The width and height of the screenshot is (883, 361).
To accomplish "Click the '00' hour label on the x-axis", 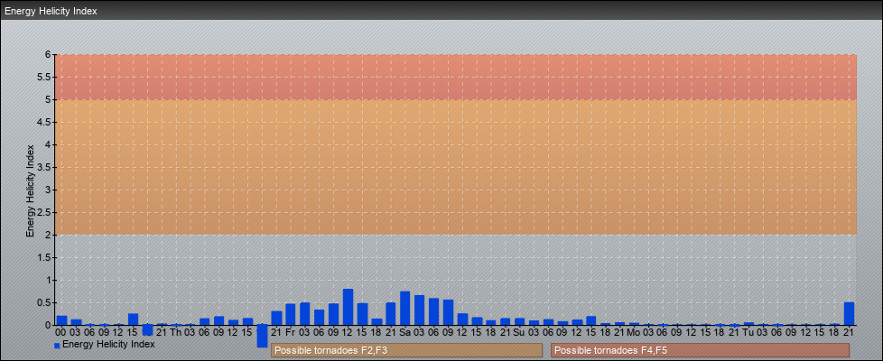I will point(62,332).
